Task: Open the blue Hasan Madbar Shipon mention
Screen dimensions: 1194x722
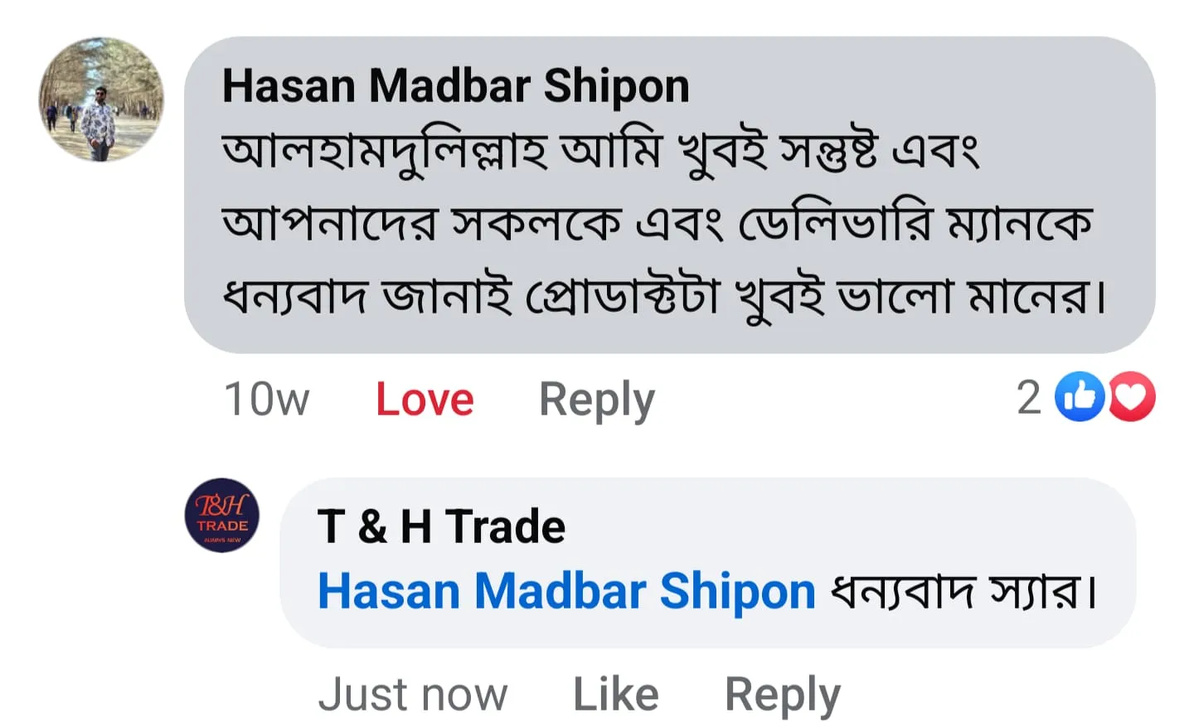Action: coord(566,591)
